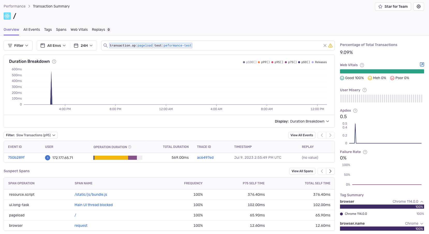
Task: Toggle p75() series in chart legend
Action: [x=291, y=62]
